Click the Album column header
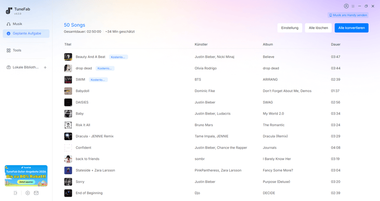This screenshot has height=201, width=380. pyautogui.click(x=268, y=44)
